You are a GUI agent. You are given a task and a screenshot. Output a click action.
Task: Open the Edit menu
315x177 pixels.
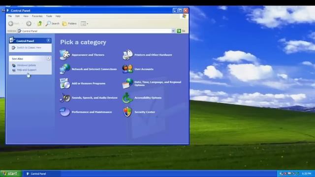(x=18, y=16)
